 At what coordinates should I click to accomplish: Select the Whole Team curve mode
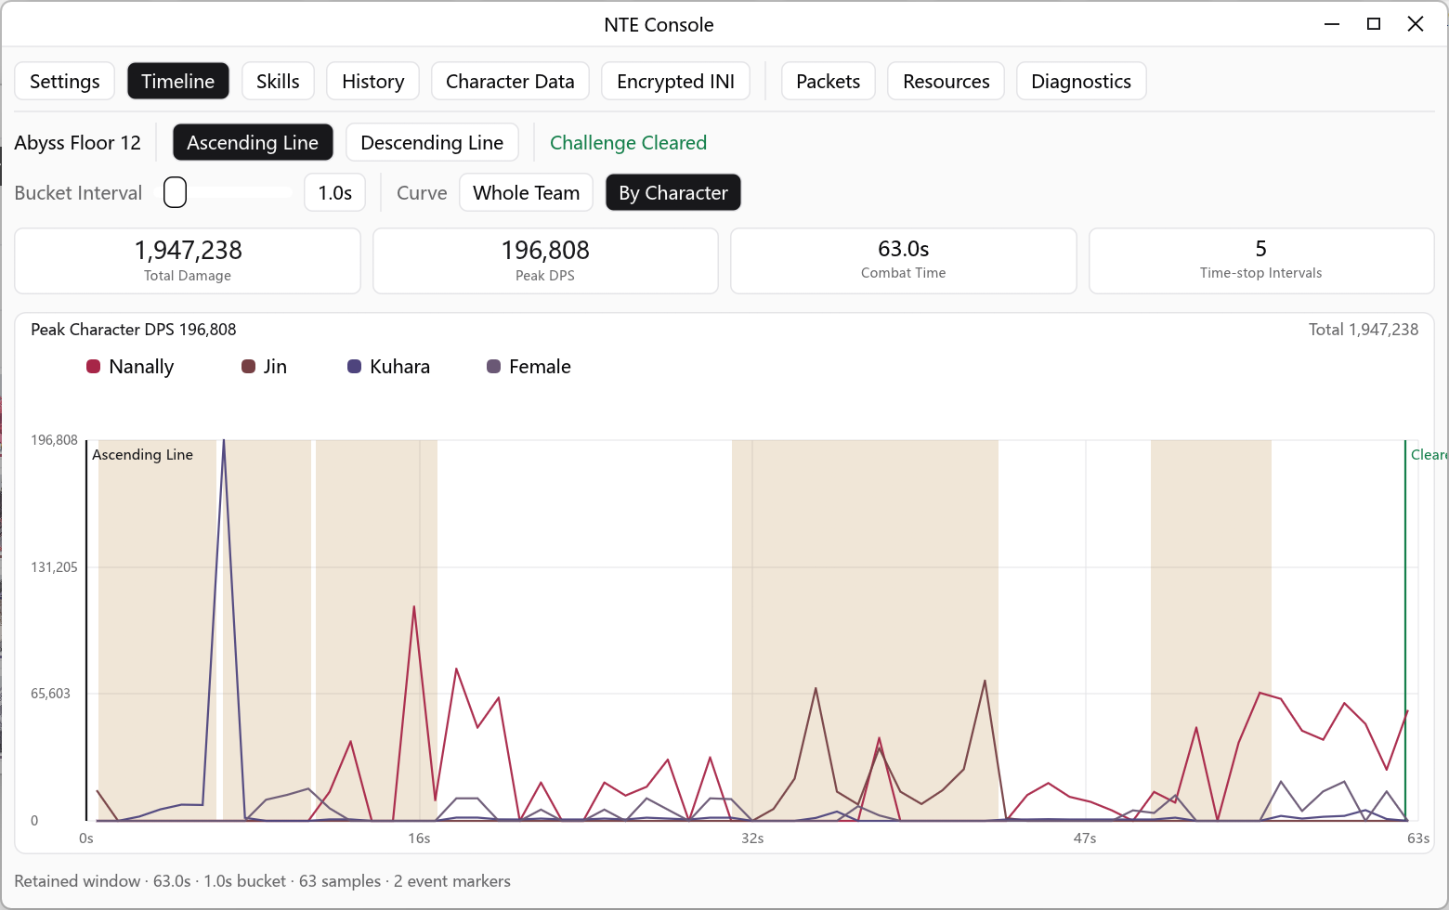point(526,193)
